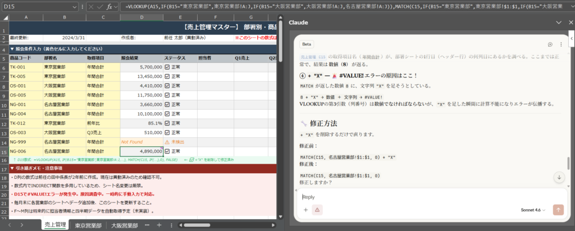Open the Name Box dropdown arrow
This screenshot has height=231, width=575.
(75, 7)
